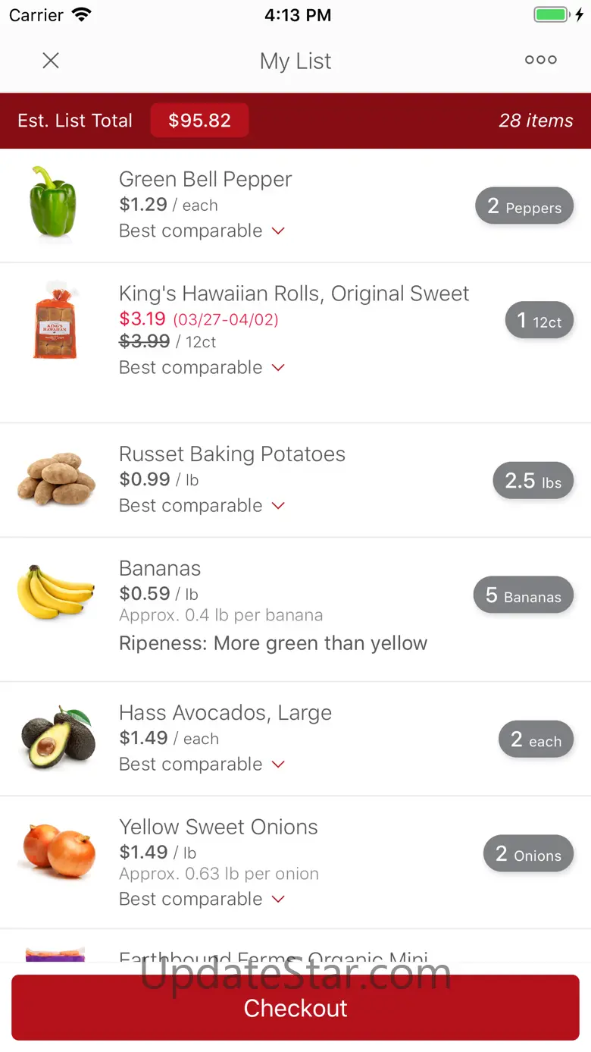Change the 5 Bananas quantity pill
591x1052 pixels.
click(x=523, y=595)
